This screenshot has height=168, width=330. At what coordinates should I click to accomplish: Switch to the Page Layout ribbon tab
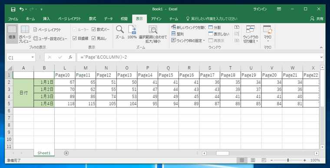pyautogui.click(x=69, y=19)
